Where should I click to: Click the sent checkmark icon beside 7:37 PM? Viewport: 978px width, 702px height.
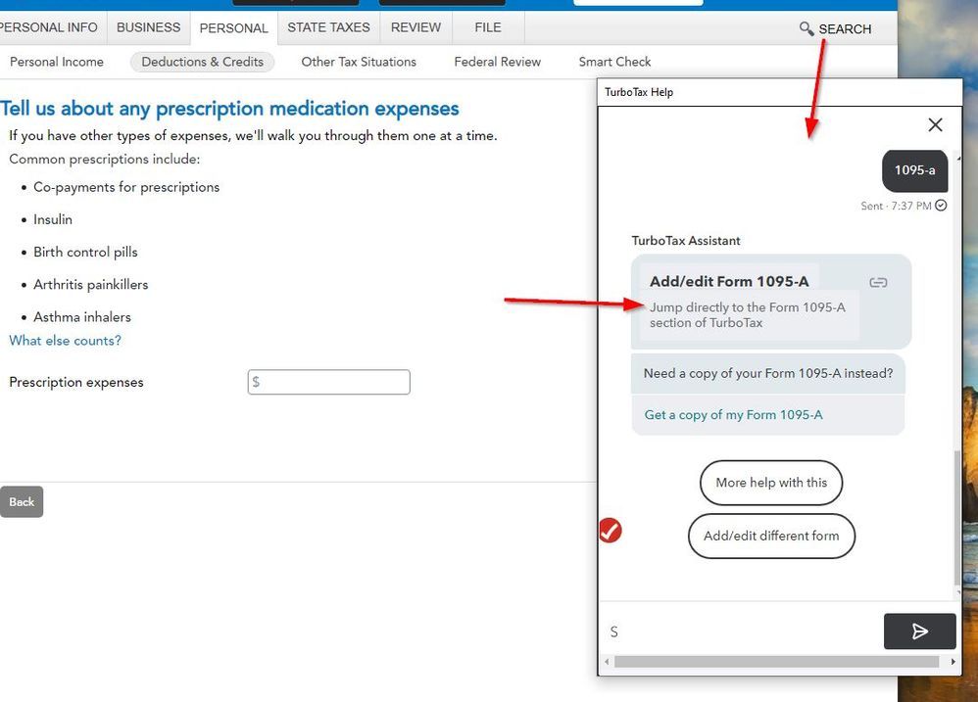coord(941,206)
